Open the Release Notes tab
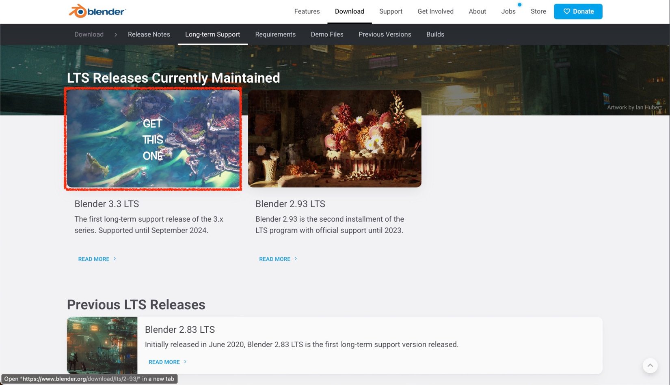This screenshot has height=385, width=670. point(149,34)
